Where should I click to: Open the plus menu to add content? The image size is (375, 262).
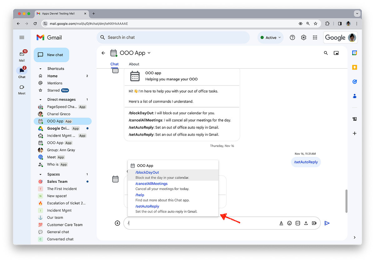[x=117, y=223]
